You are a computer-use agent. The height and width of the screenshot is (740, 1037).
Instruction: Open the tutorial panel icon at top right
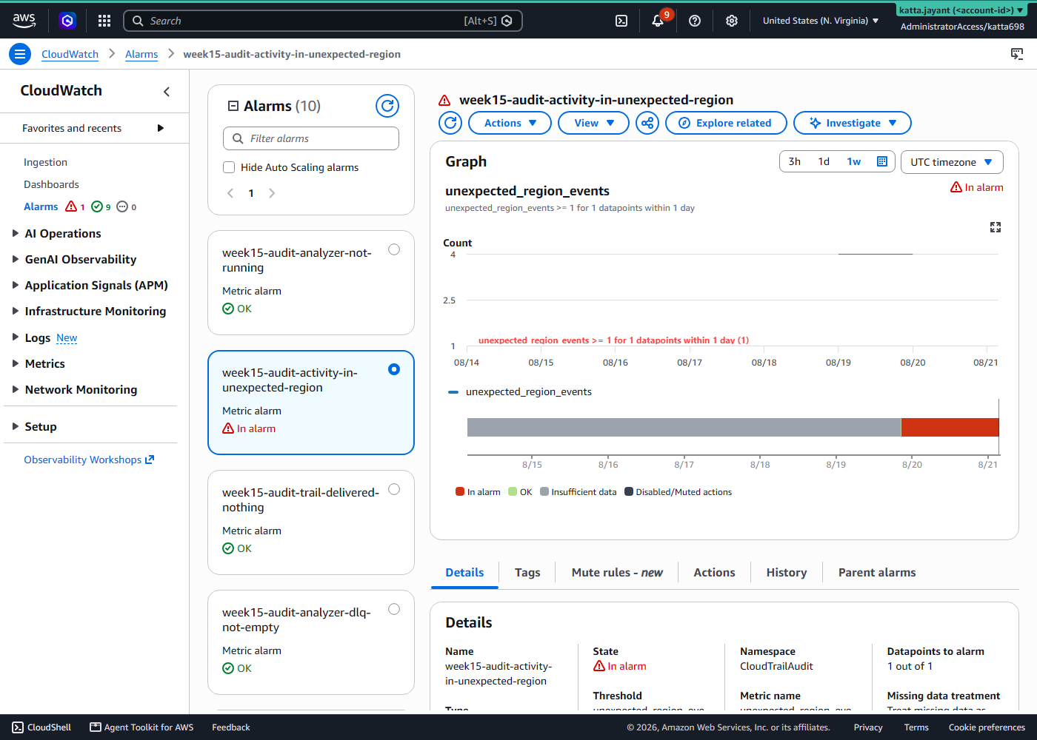point(1017,54)
